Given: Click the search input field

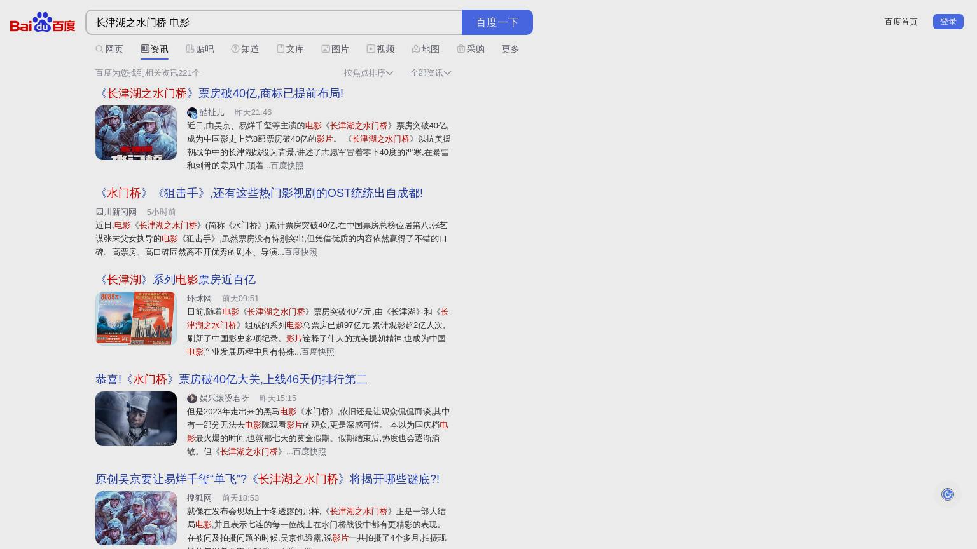Looking at the screenshot, I should click(x=274, y=22).
